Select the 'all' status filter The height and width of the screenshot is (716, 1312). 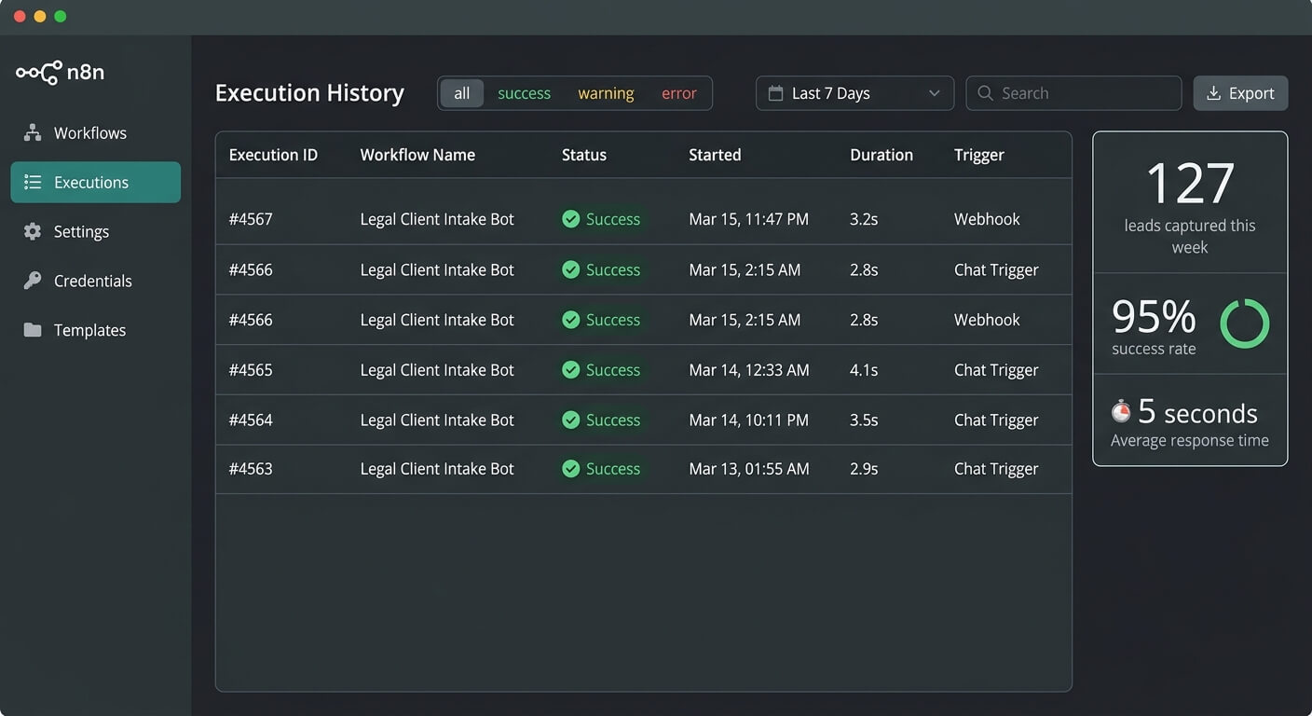(462, 93)
